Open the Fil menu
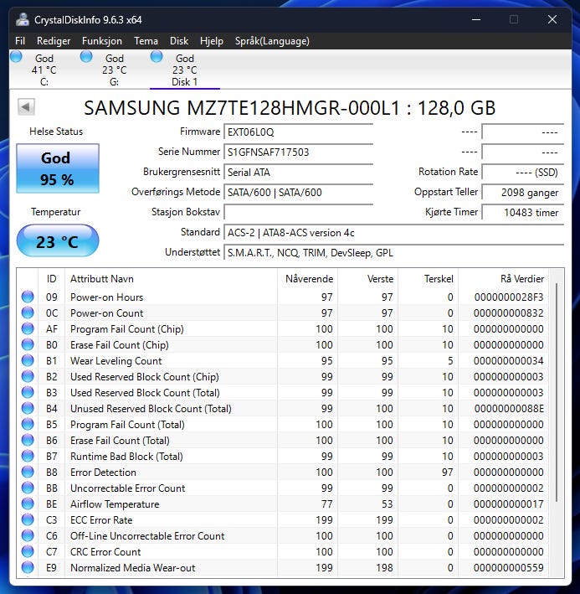 tap(20, 41)
